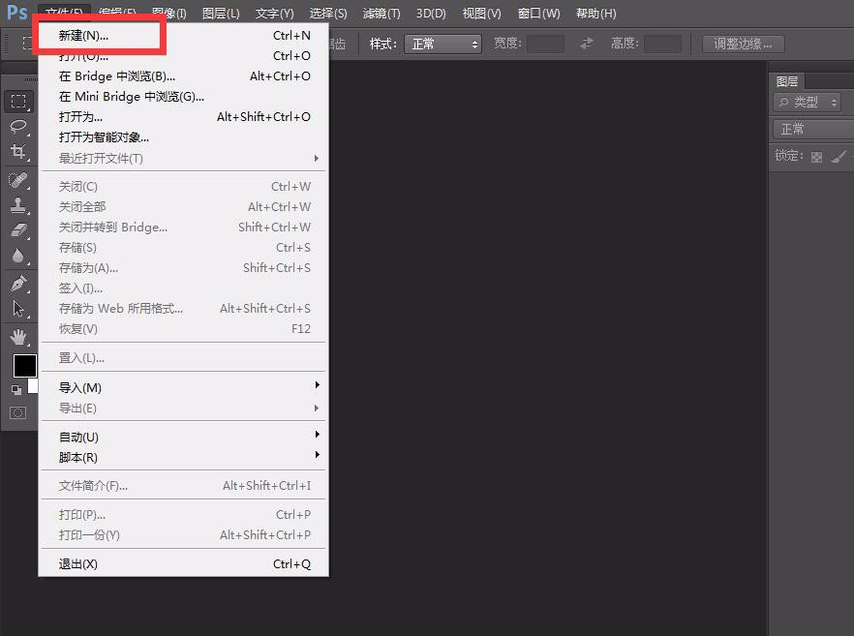The height and width of the screenshot is (636, 854).
Task: Expand the 自动(U) submenu
Action: [183, 437]
